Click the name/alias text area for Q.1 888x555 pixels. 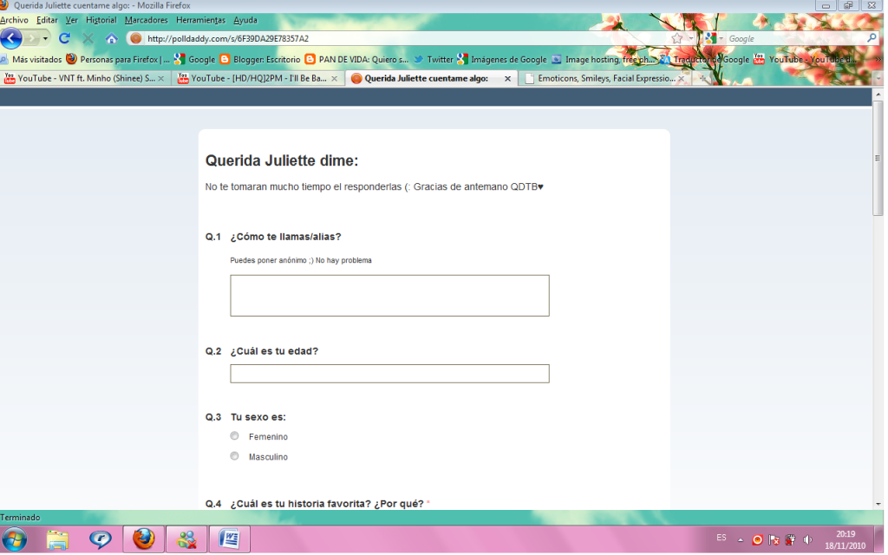(x=389, y=296)
